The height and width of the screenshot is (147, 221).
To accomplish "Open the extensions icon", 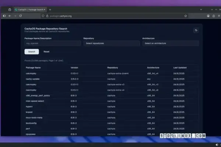I will click(214, 16).
